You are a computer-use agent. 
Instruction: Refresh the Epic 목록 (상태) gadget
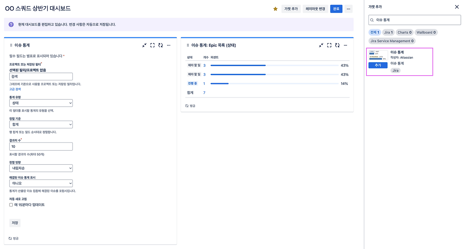click(x=337, y=45)
